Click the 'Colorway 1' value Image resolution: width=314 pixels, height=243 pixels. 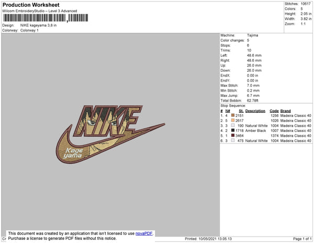tap(29, 30)
